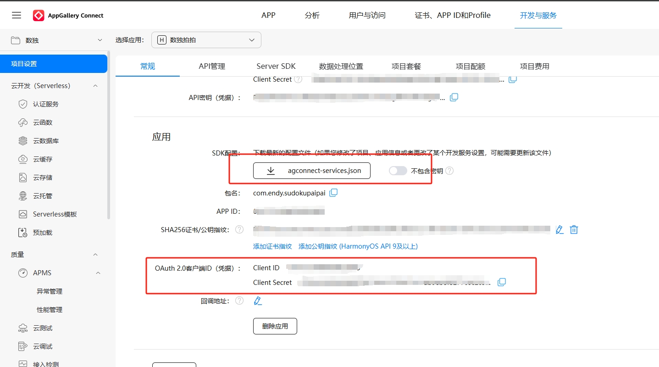
Task: Edit the 回调地址 callback address
Action: tap(258, 301)
